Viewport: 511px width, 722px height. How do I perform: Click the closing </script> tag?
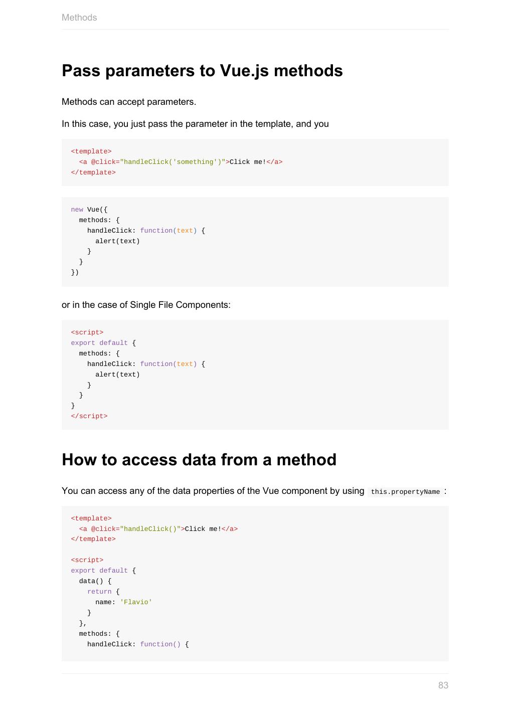point(89,416)
